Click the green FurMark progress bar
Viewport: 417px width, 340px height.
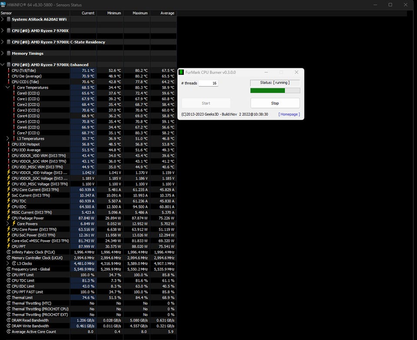pyautogui.click(x=275, y=90)
